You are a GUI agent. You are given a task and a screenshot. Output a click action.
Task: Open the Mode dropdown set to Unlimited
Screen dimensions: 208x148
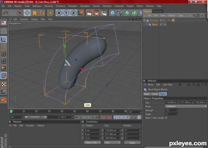point(186,107)
